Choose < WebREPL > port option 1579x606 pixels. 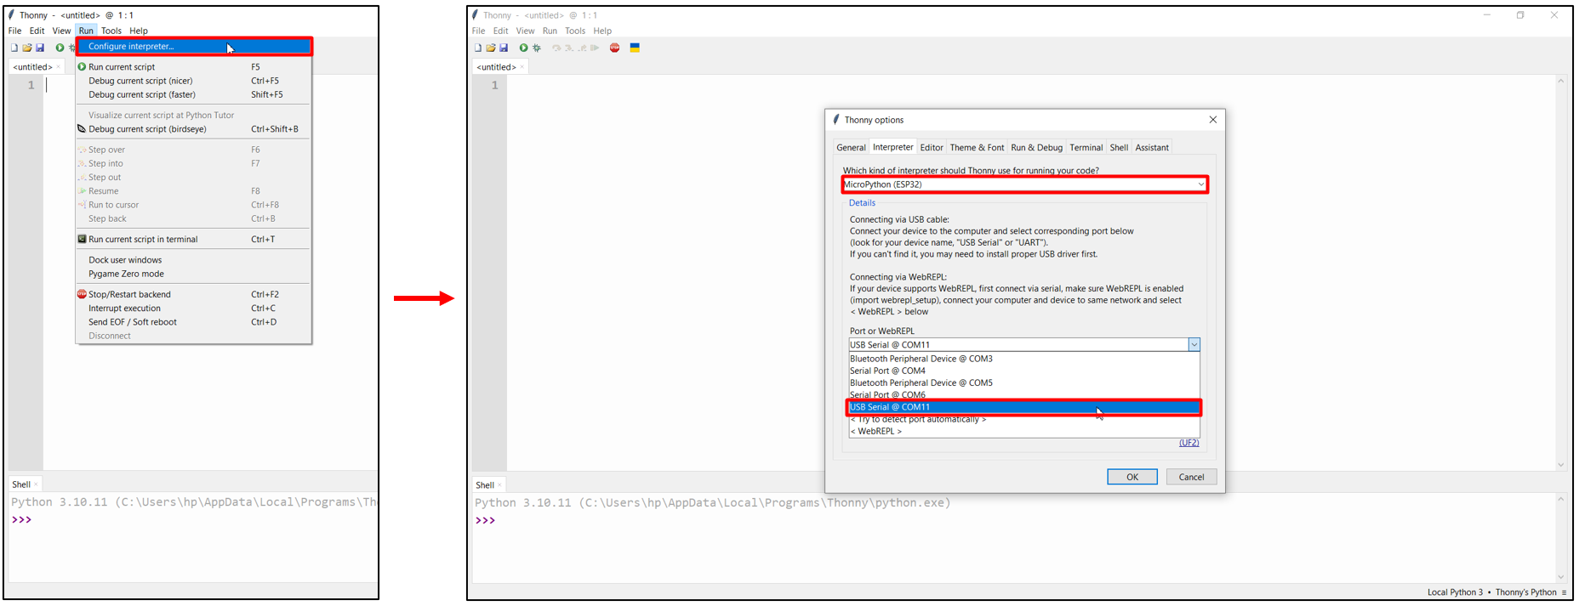(x=1024, y=431)
